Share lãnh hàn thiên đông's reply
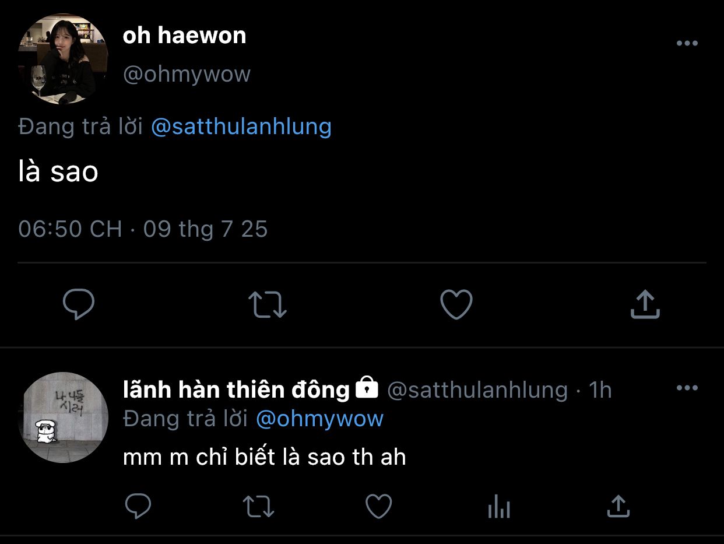The image size is (724, 544). pos(618,506)
